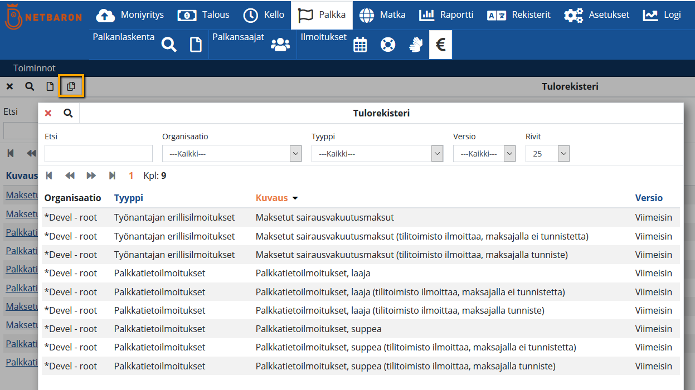
Task: Open the Palkansaajat people icon
Action: (280, 45)
